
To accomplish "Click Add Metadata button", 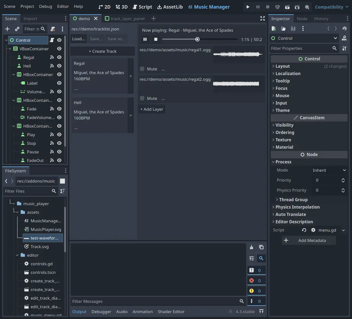I will pyautogui.click(x=309, y=240).
